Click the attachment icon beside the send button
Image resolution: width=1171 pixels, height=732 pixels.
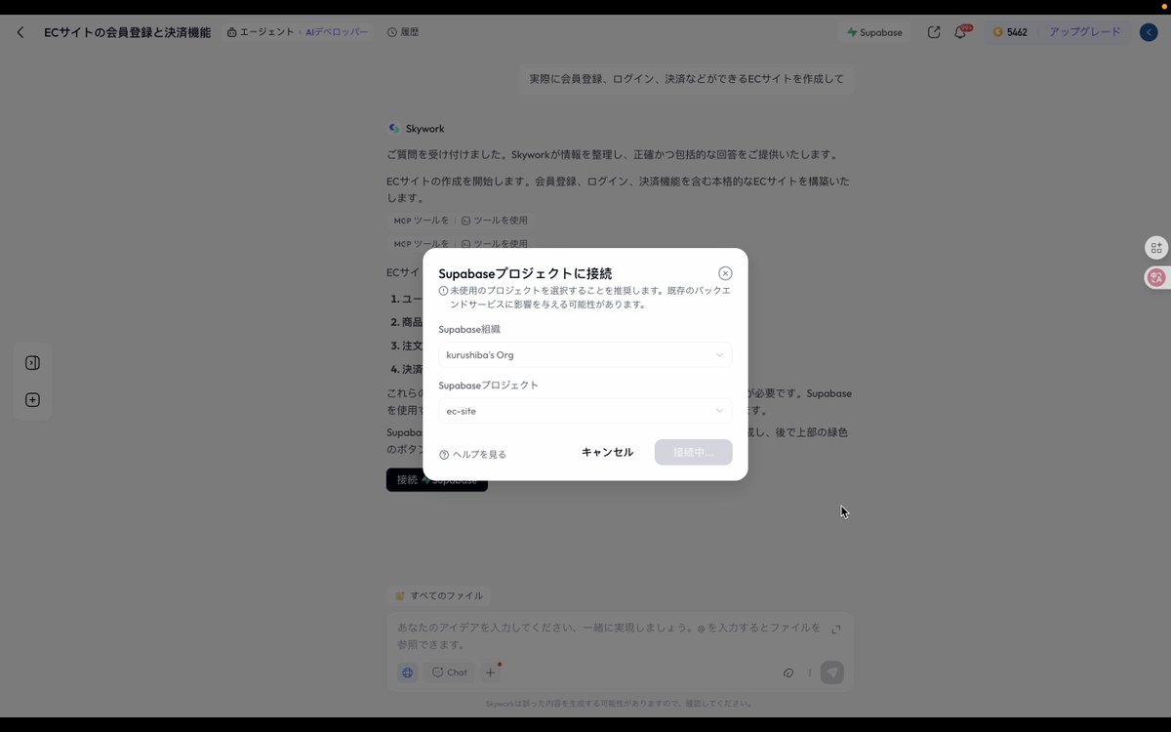(x=788, y=672)
